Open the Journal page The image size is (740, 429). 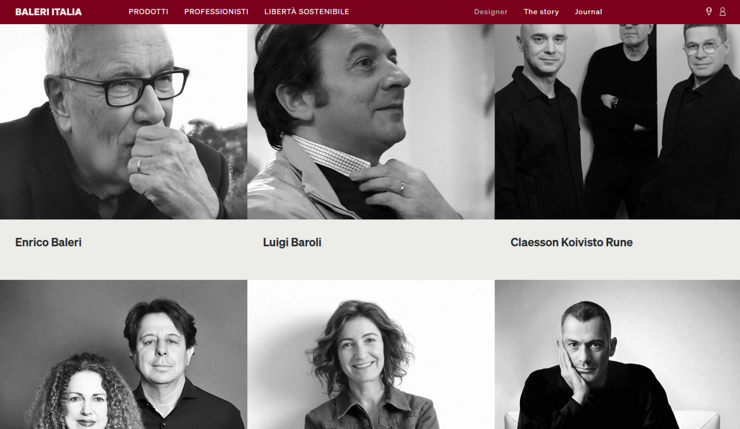[x=588, y=12]
